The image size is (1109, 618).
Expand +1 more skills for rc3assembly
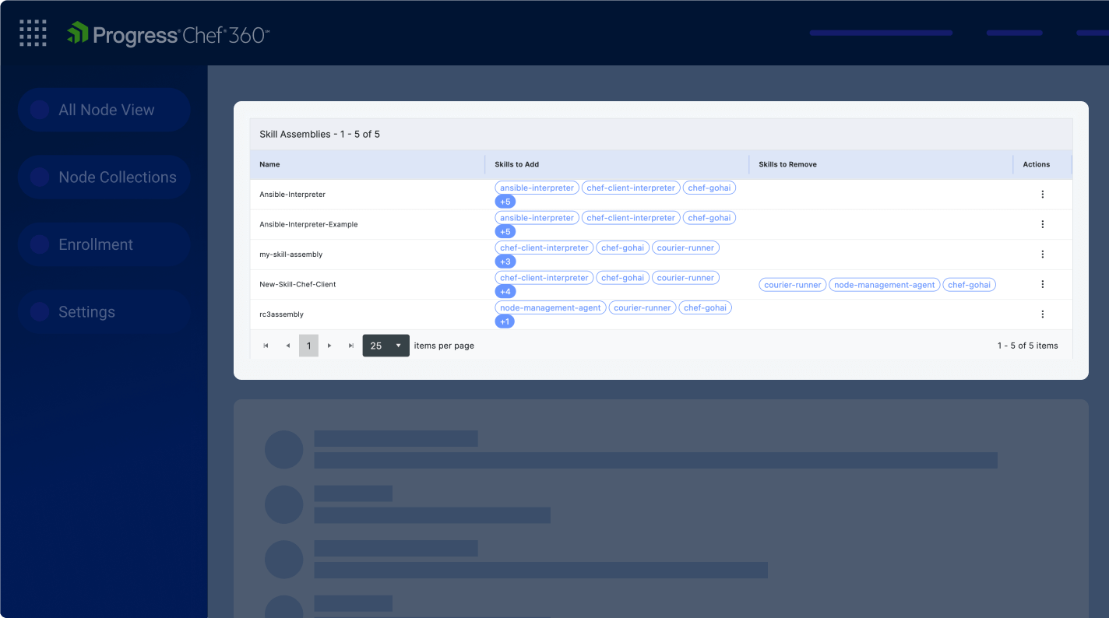[505, 321]
